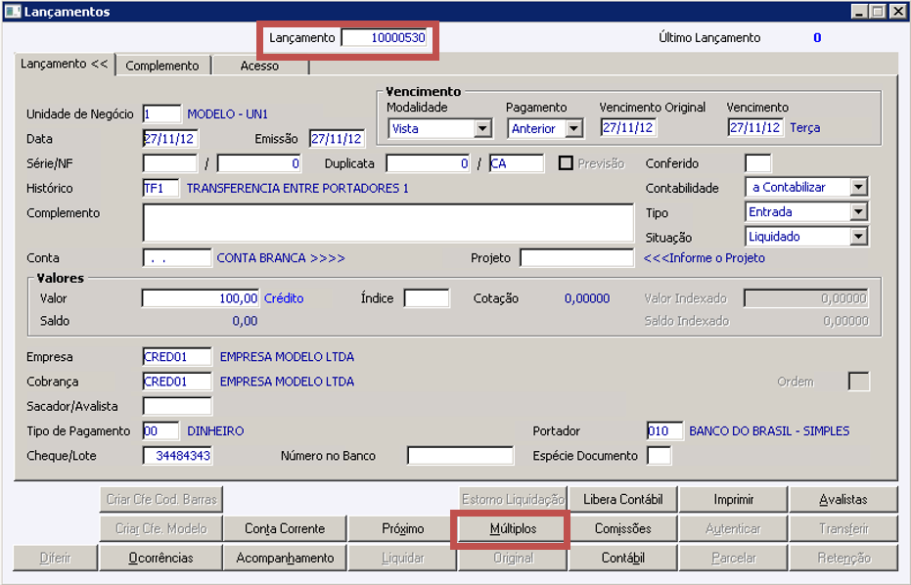Click the Último Lançamento value 0
The width and height of the screenshot is (911, 585).
(x=817, y=38)
